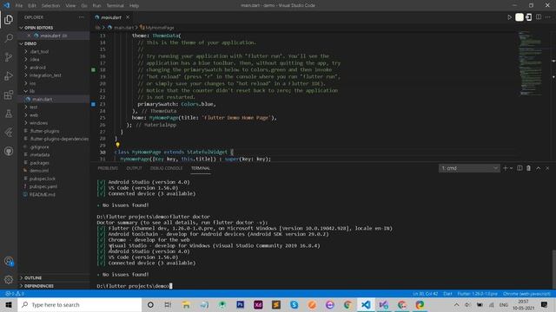Open the GitHub view in activity bar
Viewport: 556px width, 312px height.
pos(9,151)
